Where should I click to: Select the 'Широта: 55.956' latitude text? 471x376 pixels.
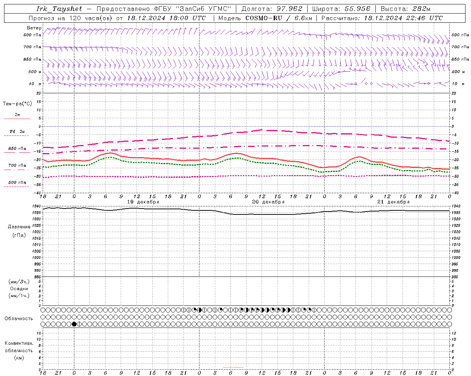tap(341, 9)
